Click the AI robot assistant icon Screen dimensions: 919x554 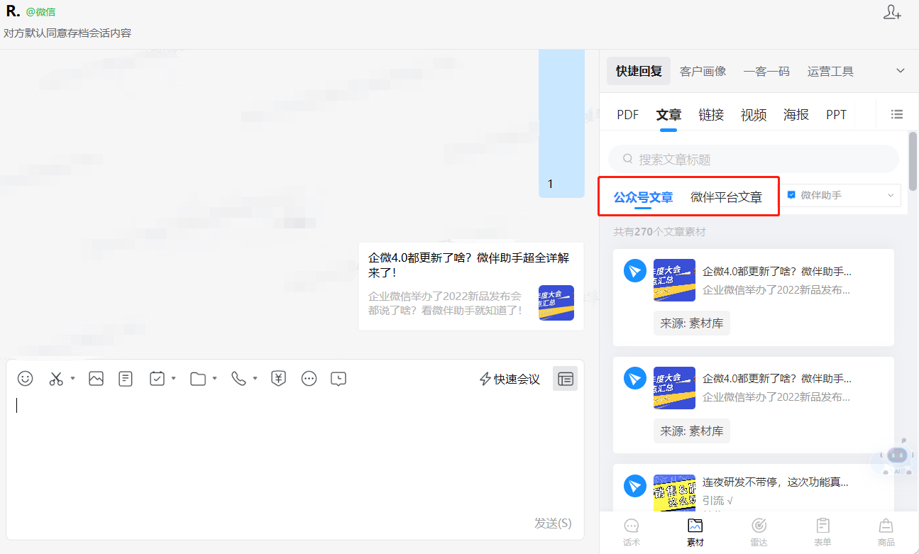pyautogui.click(x=897, y=457)
